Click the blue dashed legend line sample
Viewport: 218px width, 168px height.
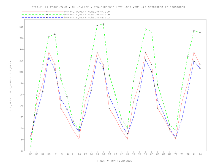(43, 18)
